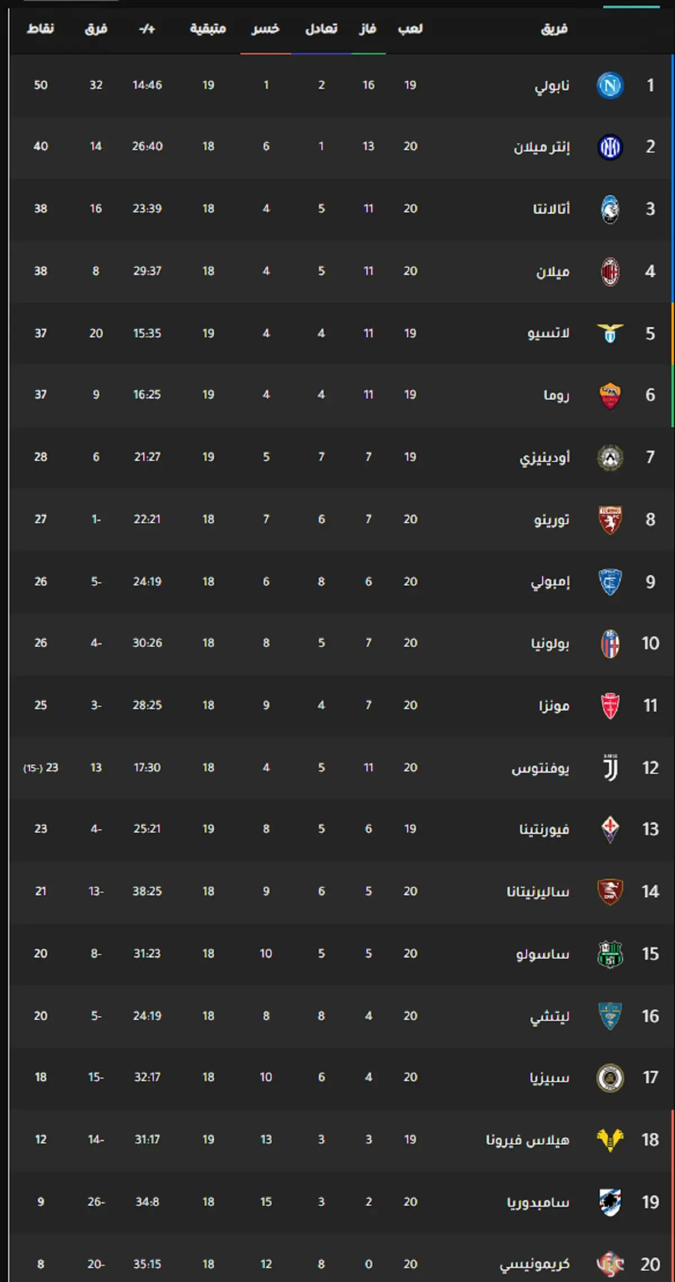Open the Hellas Verona logo
The image size is (675, 1282).
[610, 1140]
